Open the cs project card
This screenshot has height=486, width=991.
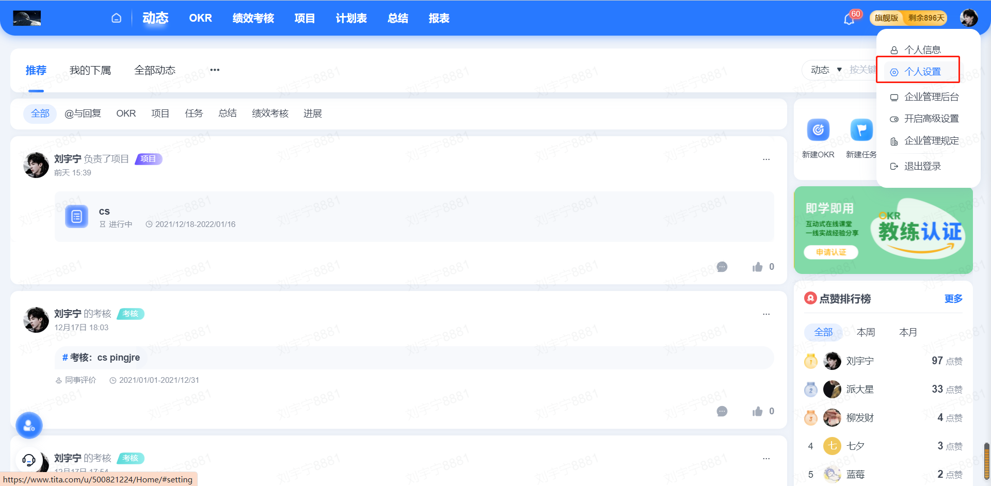414,217
